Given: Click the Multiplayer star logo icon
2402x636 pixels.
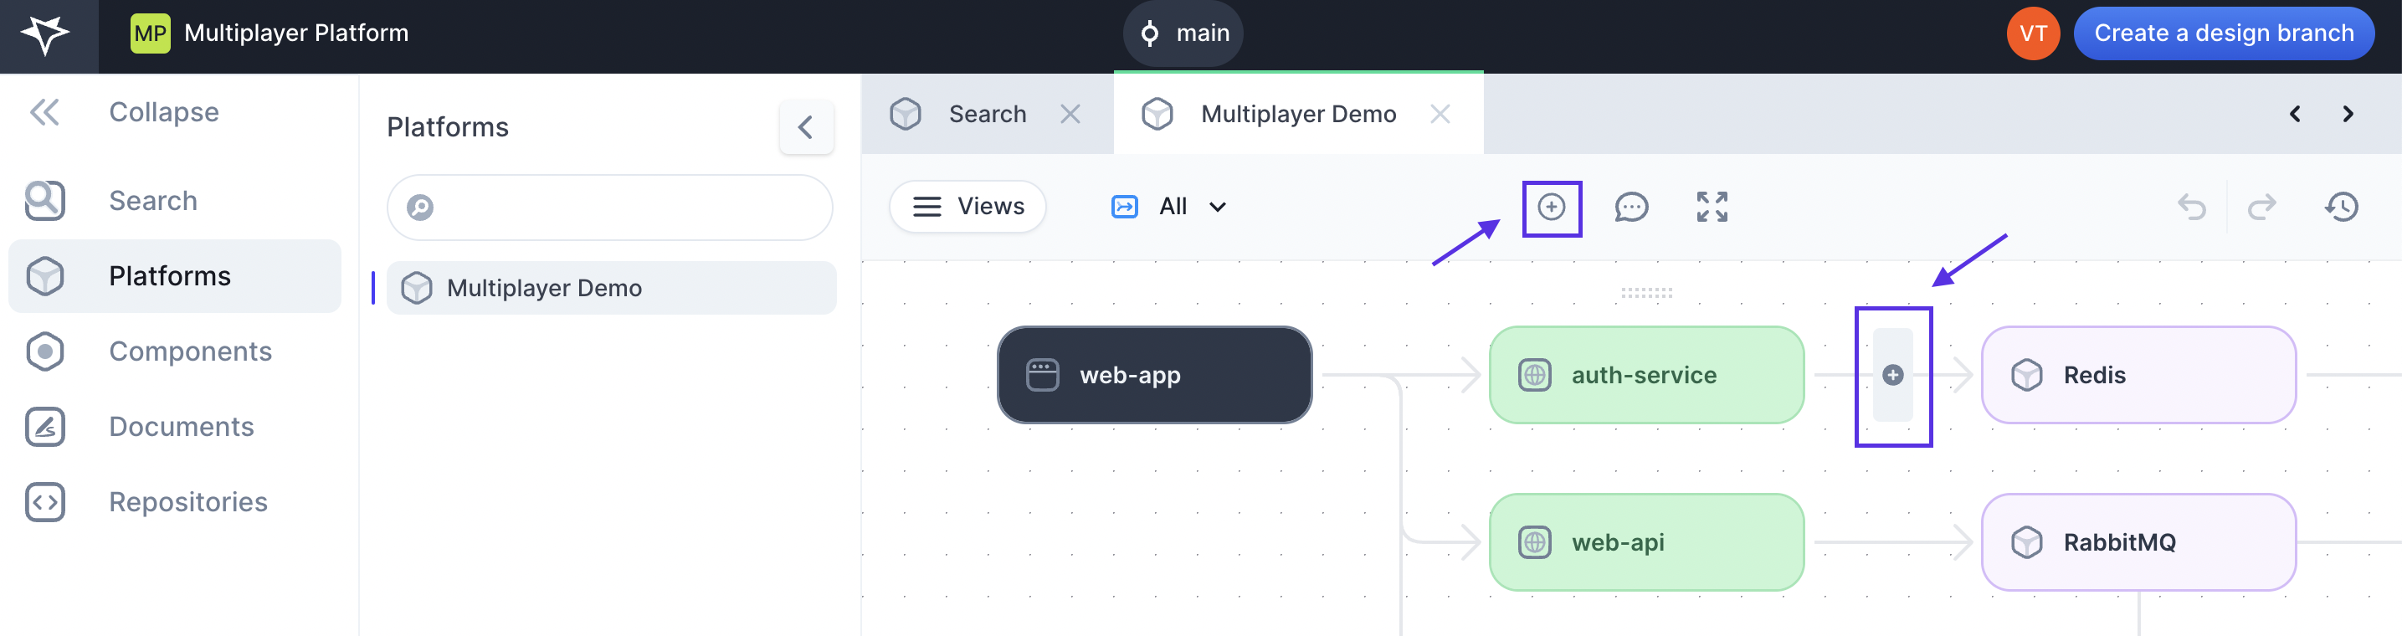Looking at the screenshot, I should pyautogui.click(x=44, y=35).
